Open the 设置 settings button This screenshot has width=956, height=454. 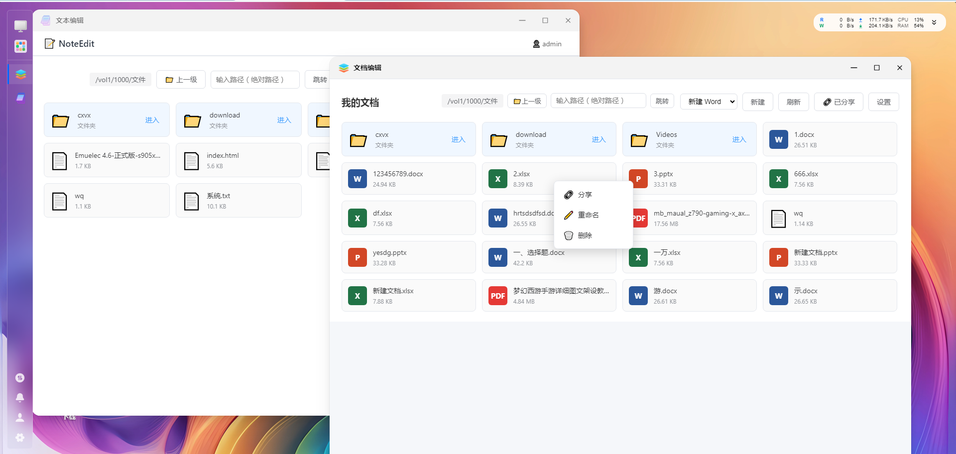click(x=883, y=102)
